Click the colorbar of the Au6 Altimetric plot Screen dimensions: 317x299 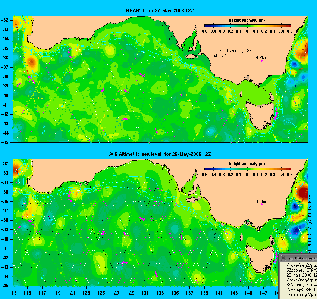(248, 169)
